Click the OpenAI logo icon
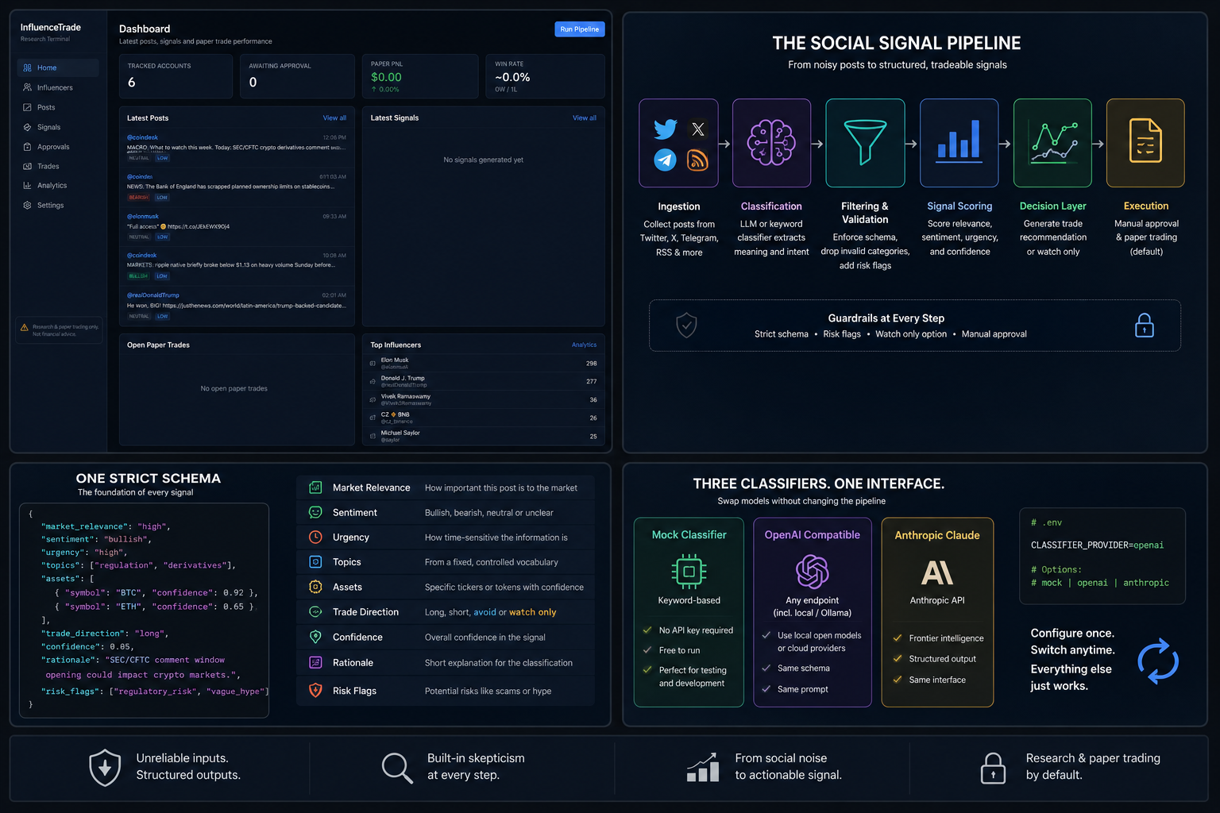1220x813 pixels. click(813, 572)
